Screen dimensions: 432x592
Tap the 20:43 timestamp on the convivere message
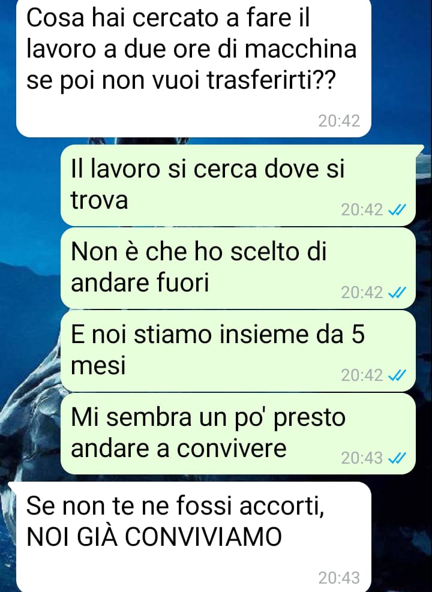tap(362, 458)
